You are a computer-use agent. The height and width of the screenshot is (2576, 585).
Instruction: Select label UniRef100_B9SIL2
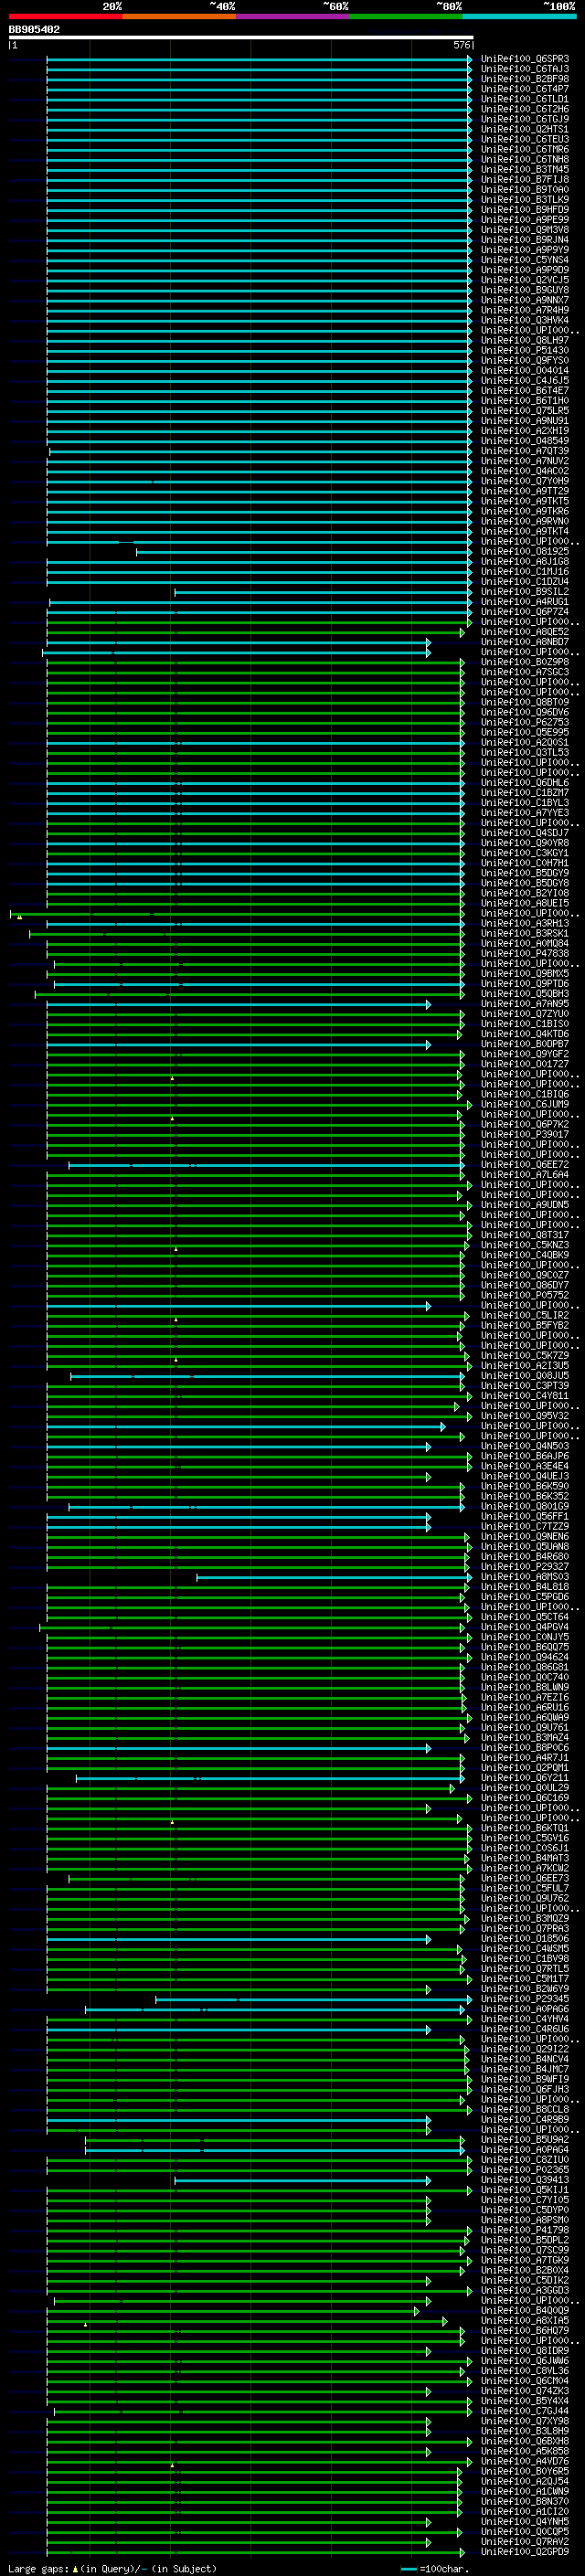point(525,592)
